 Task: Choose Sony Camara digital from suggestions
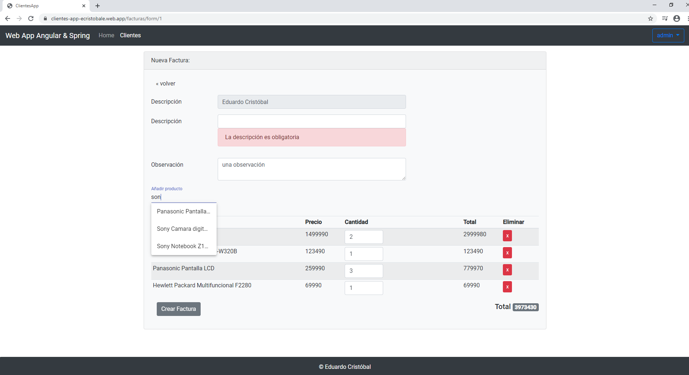182,229
